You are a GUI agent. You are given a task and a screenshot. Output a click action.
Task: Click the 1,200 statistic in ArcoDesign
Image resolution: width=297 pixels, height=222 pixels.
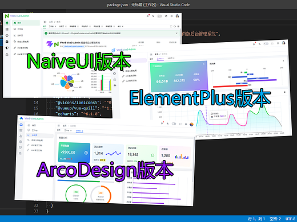coord(166,156)
